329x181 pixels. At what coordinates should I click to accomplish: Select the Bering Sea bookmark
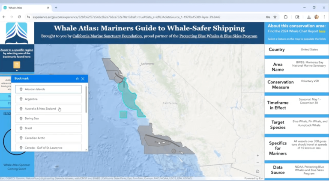point(48,119)
